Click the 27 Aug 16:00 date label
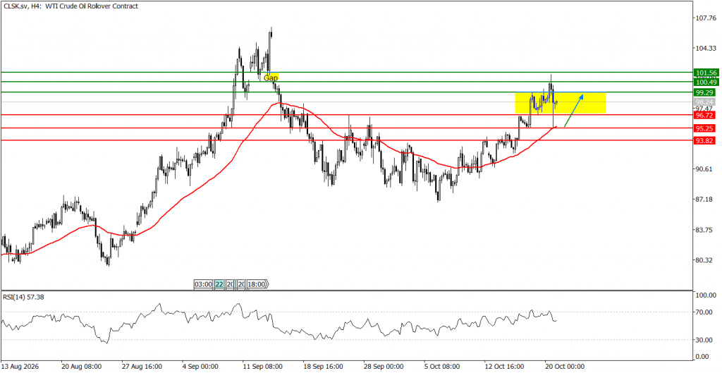Image resolution: width=722 pixels, height=373 pixels. click(142, 367)
